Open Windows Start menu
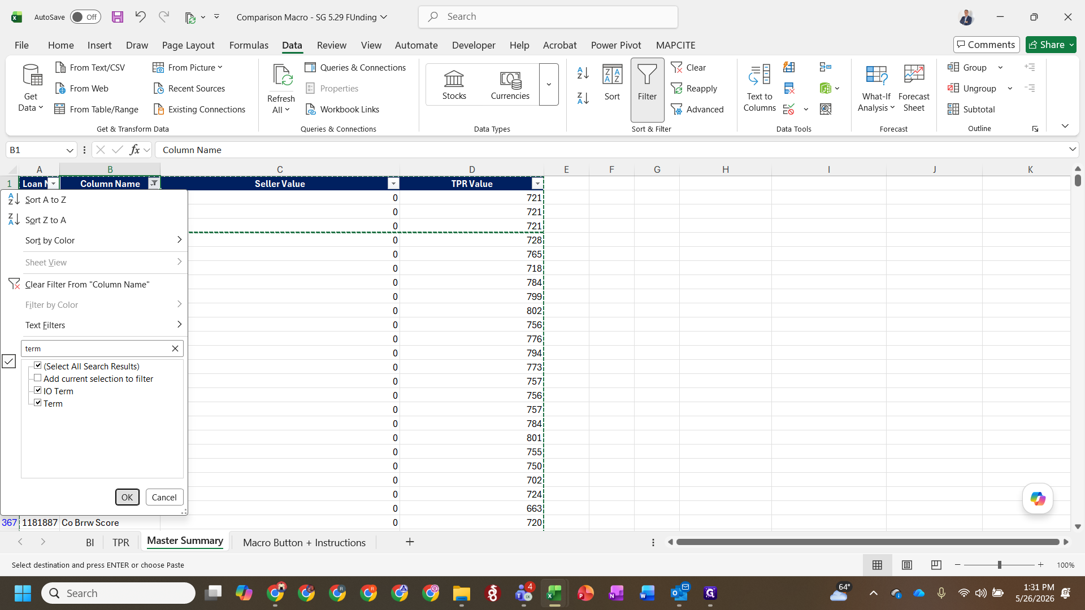 click(x=23, y=593)
